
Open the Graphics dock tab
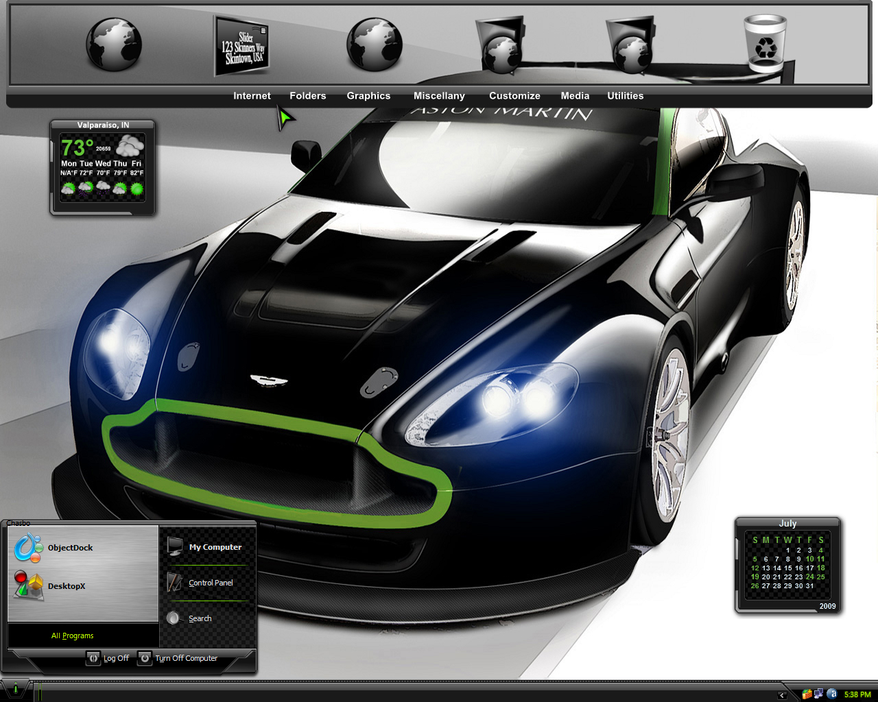tap(368, 96)
